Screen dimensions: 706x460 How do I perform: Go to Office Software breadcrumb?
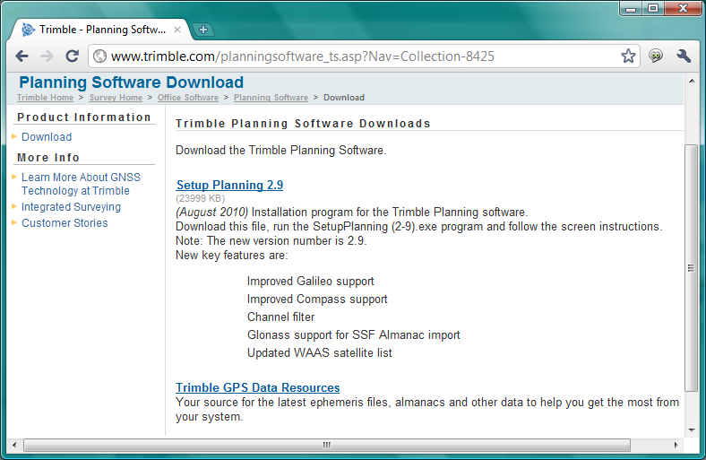188,98
